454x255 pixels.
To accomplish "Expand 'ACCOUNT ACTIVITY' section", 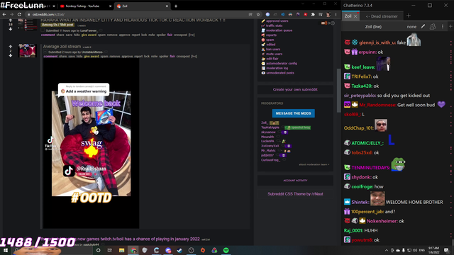I will [295, 181].
